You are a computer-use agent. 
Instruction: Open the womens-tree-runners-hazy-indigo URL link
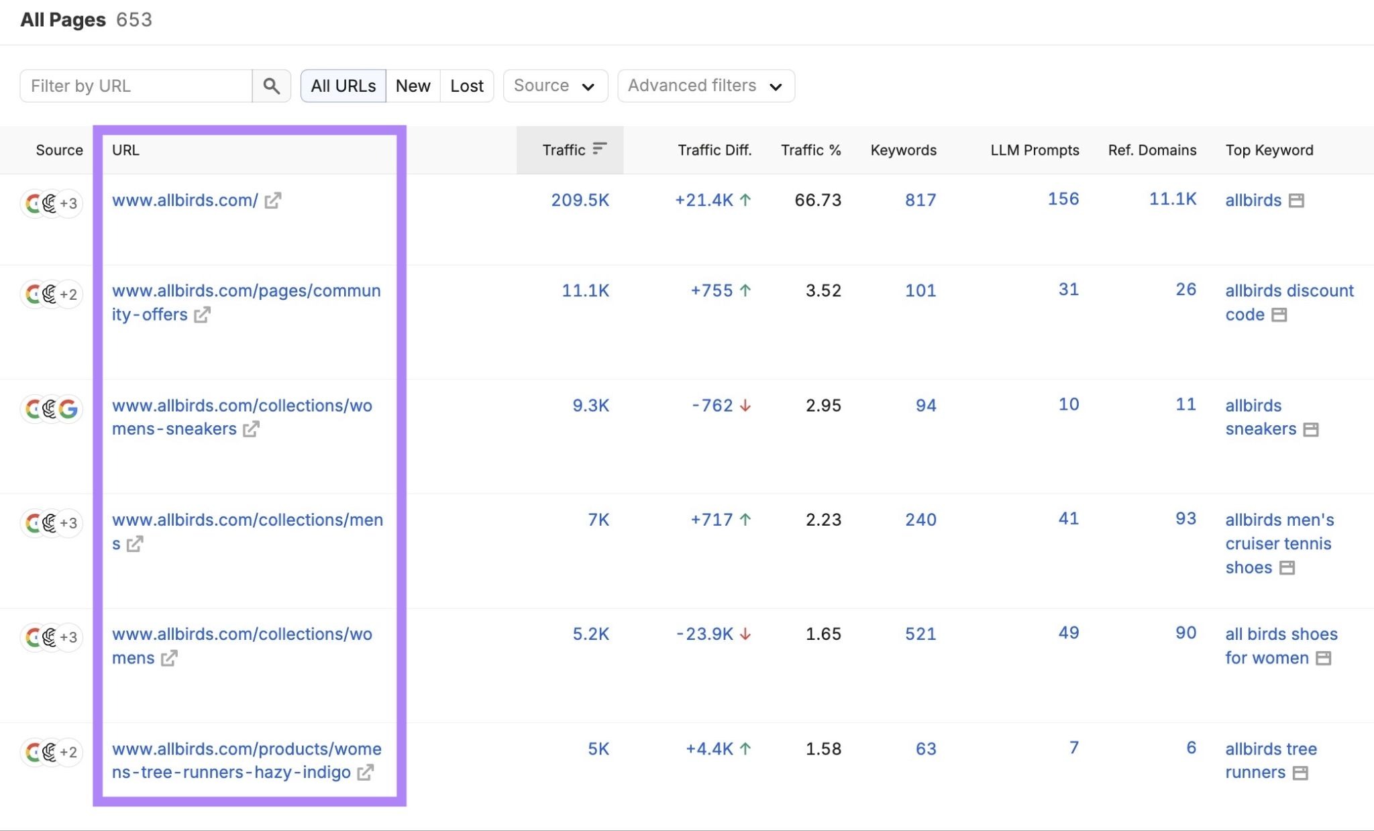(247, 761)
